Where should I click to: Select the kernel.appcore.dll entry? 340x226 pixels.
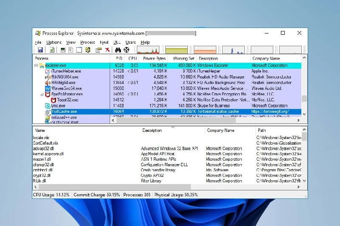pos(167,154)
